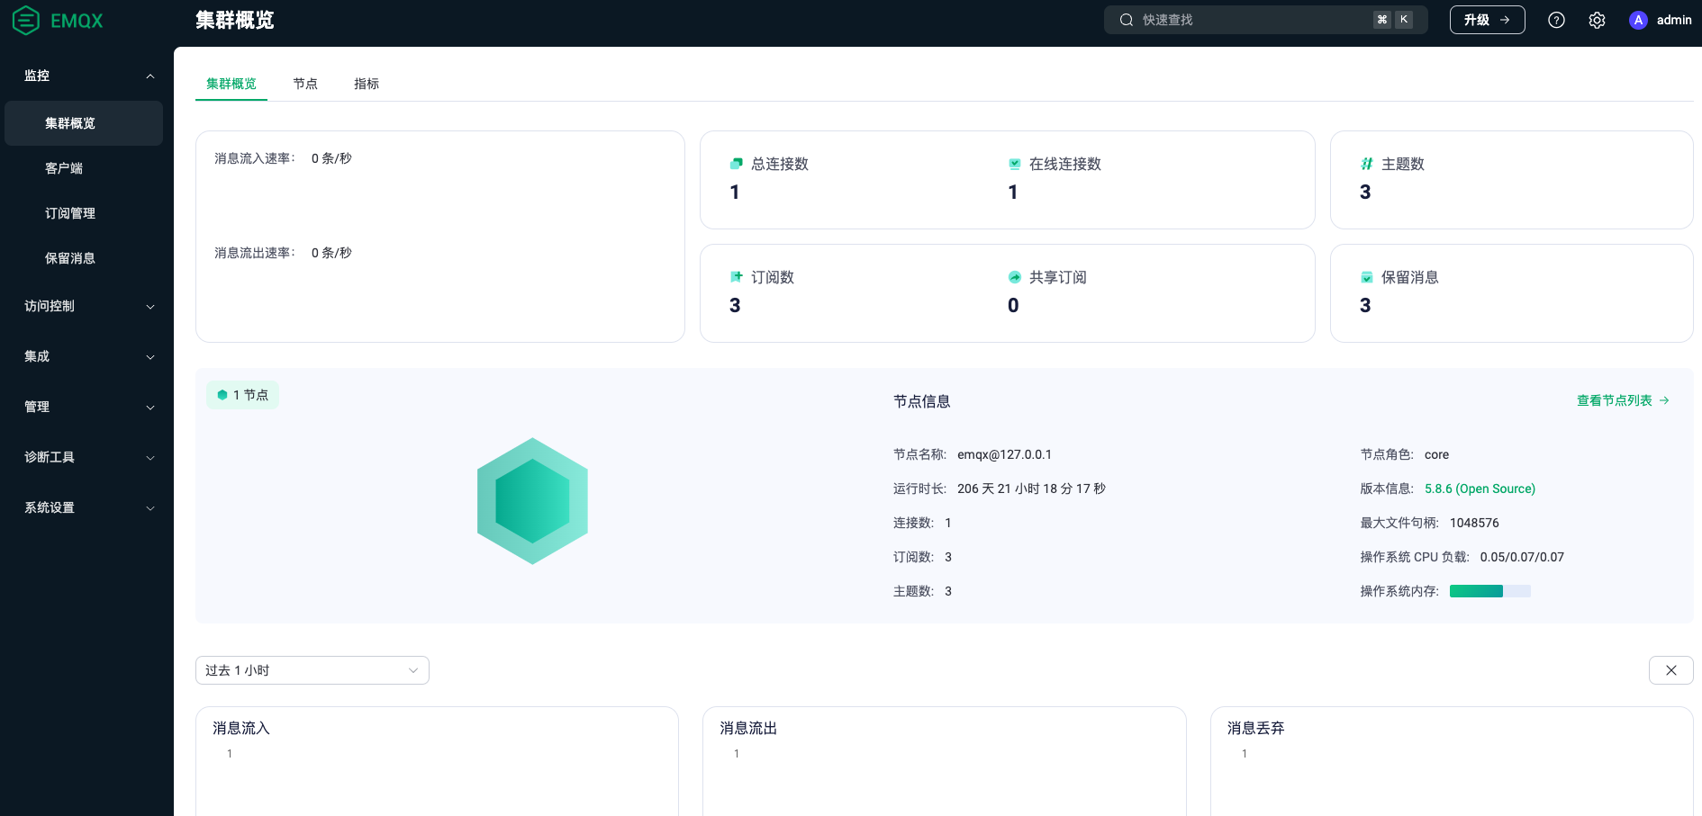1702x816 pixels.
Task: Click the 在线连接数 icon
Action: click(1015, 164)
